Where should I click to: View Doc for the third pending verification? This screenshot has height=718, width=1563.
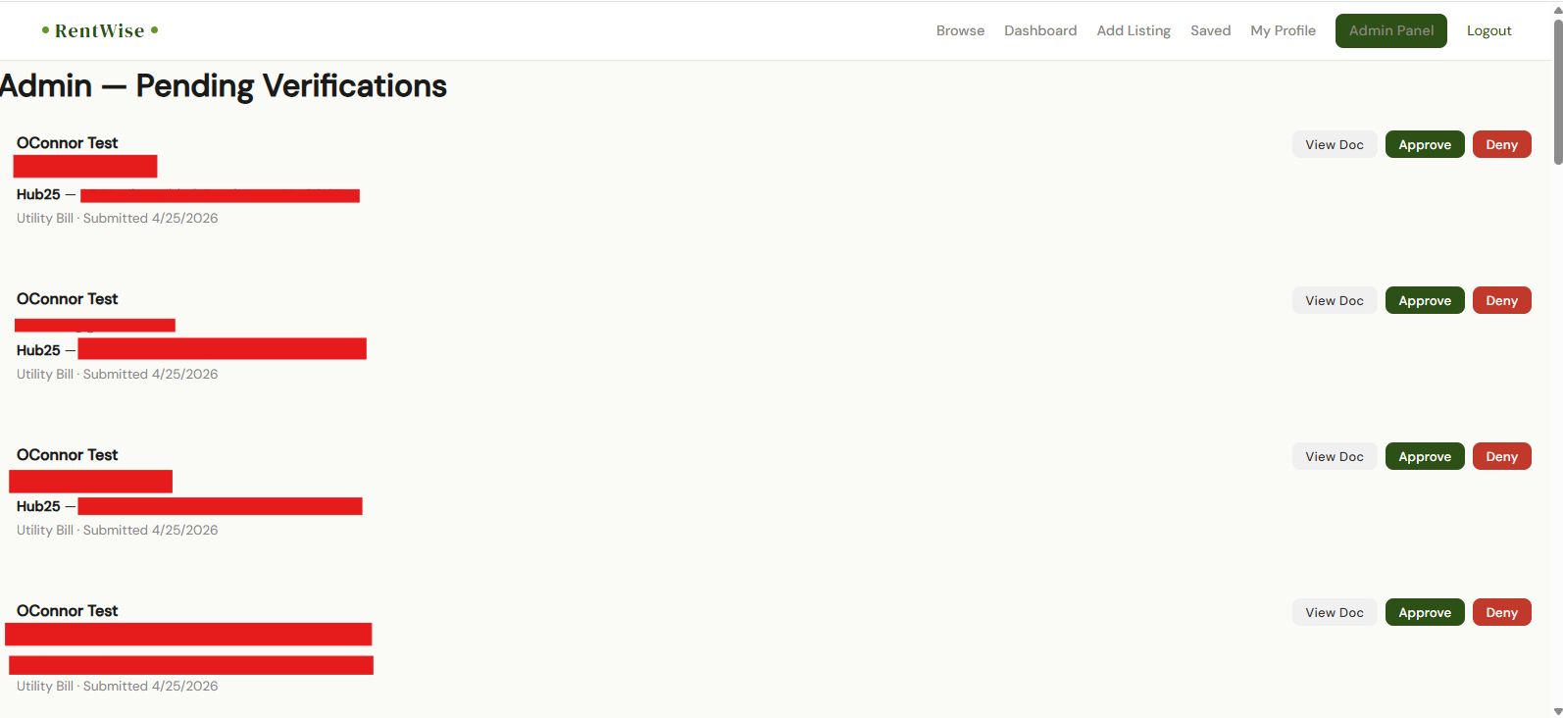point(1335,456)
